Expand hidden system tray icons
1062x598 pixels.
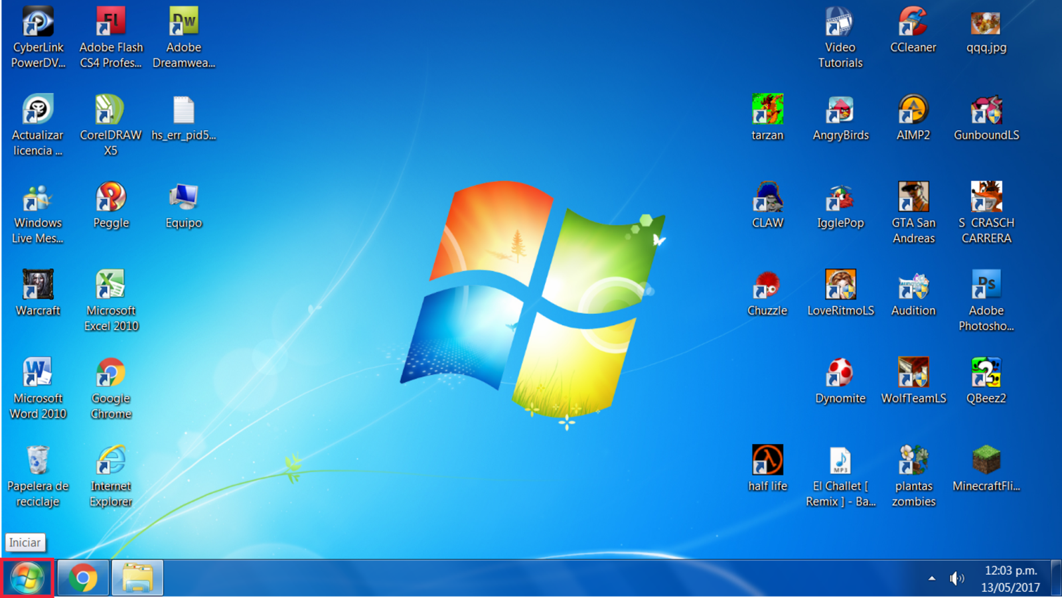tap(933, 578)
